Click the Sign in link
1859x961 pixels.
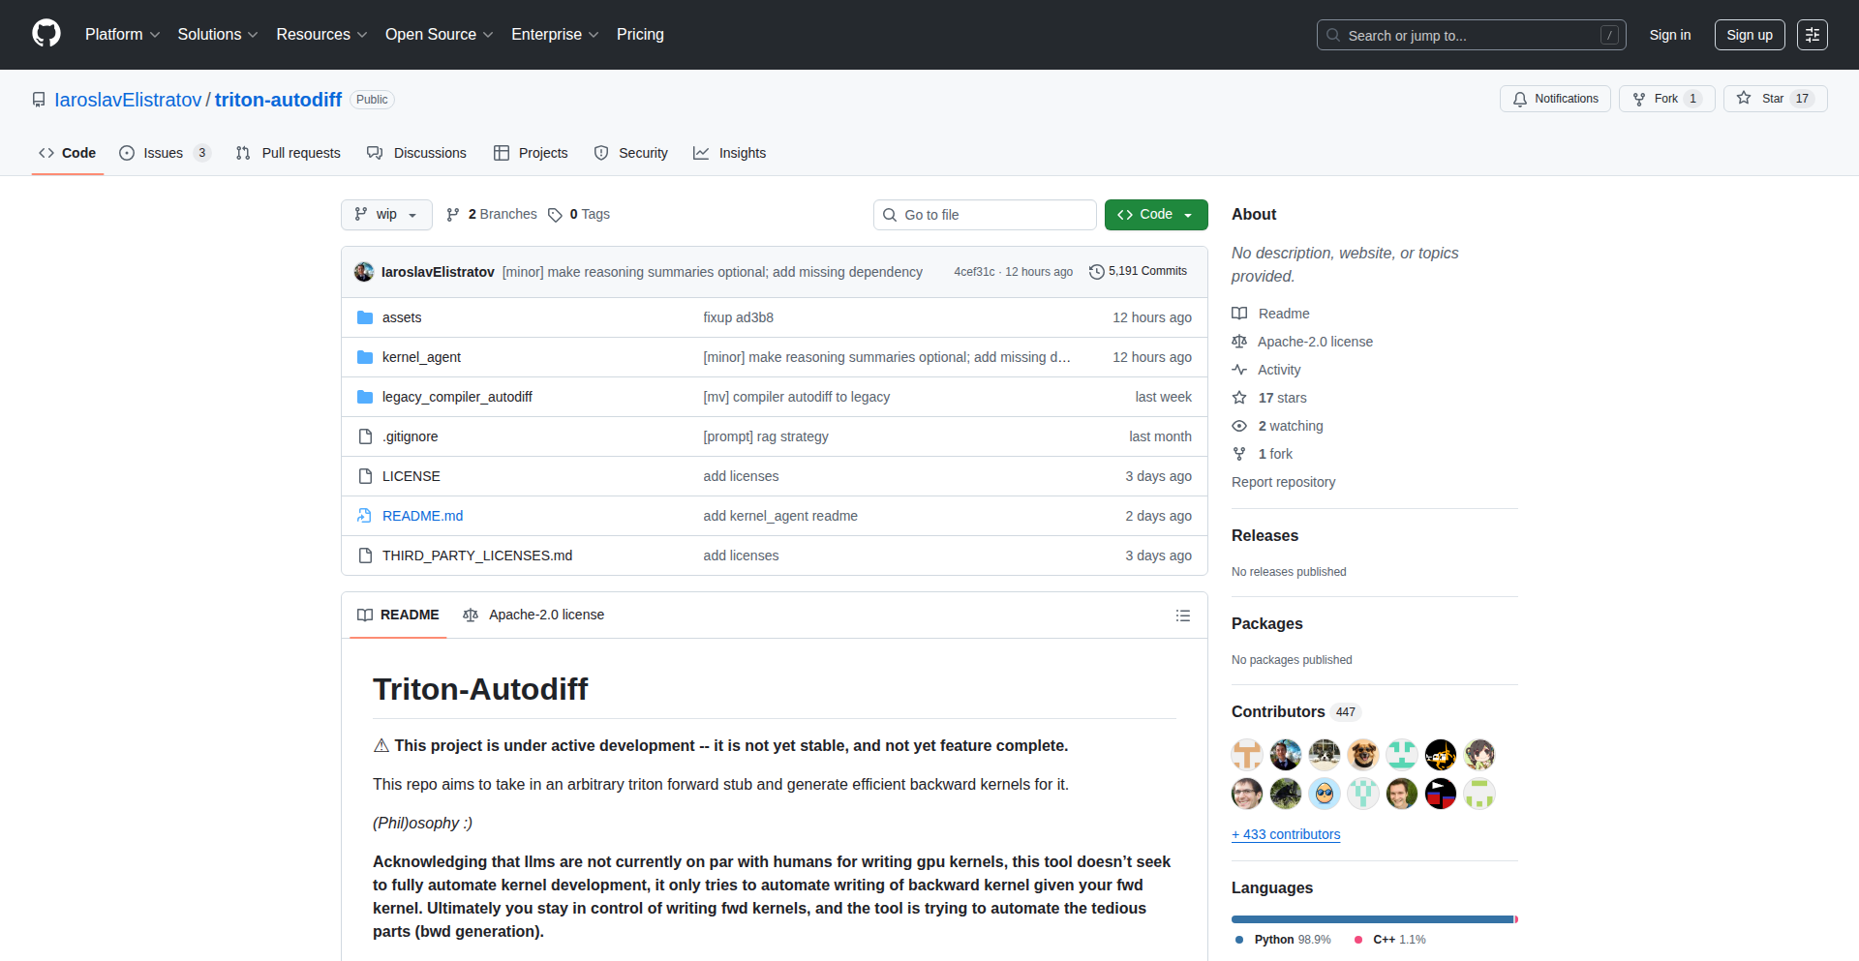click(x=1670, y=35)
